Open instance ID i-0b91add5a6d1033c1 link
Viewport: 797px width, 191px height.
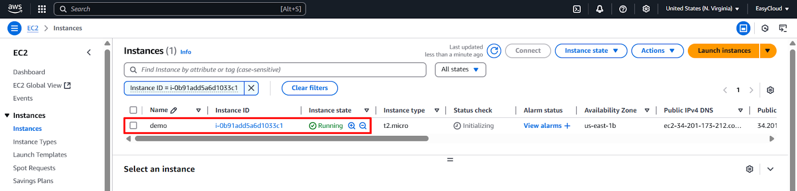tap(249, 126)
